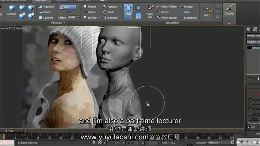The height and width of the screenshot is (146, 260).
Task: Choose the Relax/Soften brush
Action: pyautogui.click(x=167, y=7)
